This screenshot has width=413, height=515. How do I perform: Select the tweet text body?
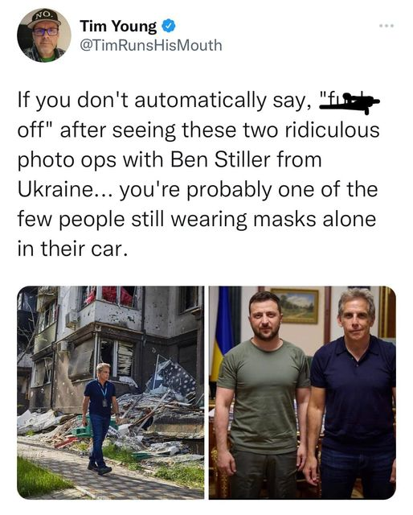click(198, 175)
